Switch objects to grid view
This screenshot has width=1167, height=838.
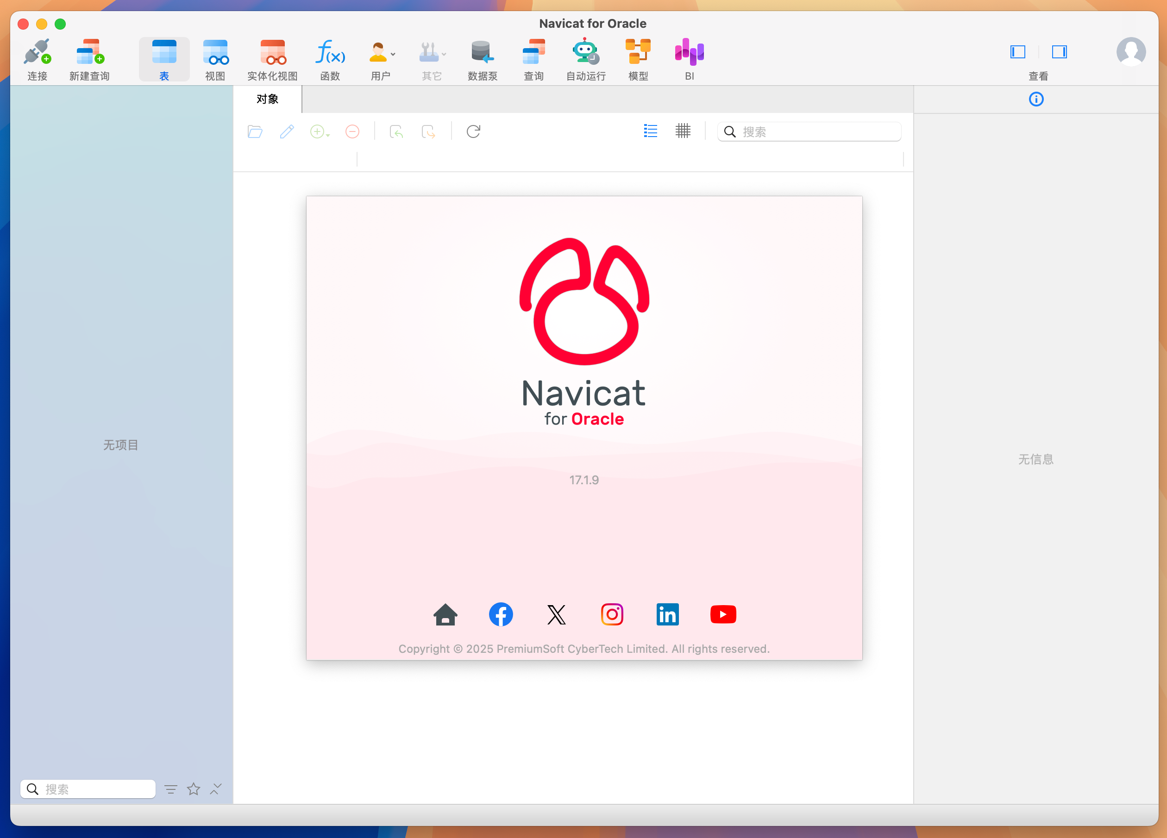click(683, 131)
